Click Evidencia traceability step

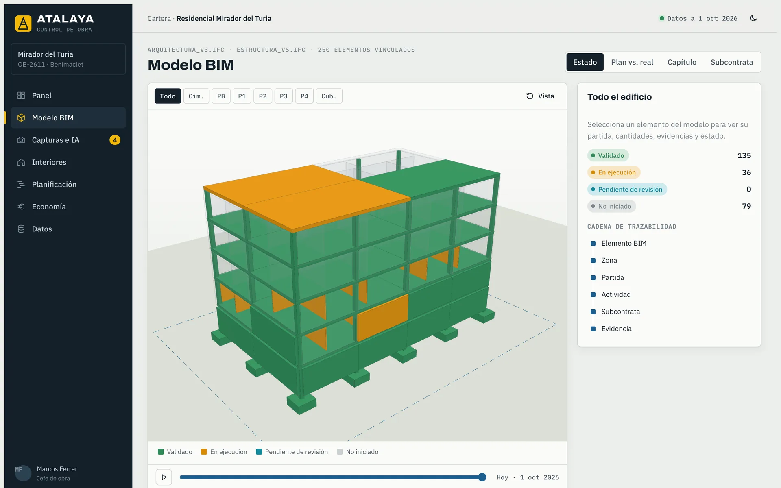tap(616, 329)
